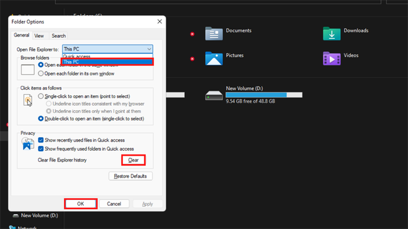
Task: Open the Downloads folder icon
Action: pyautogui.click(x=332, y=34)
